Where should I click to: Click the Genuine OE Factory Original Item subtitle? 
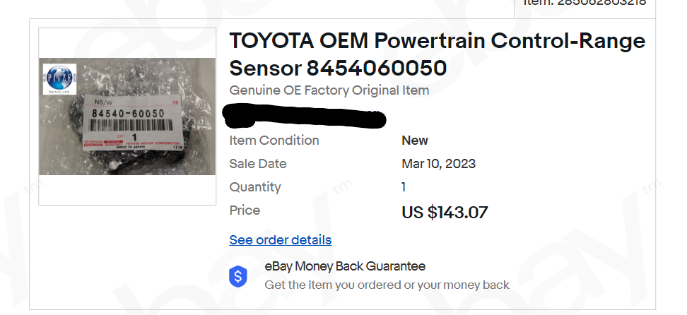(329, 90)
